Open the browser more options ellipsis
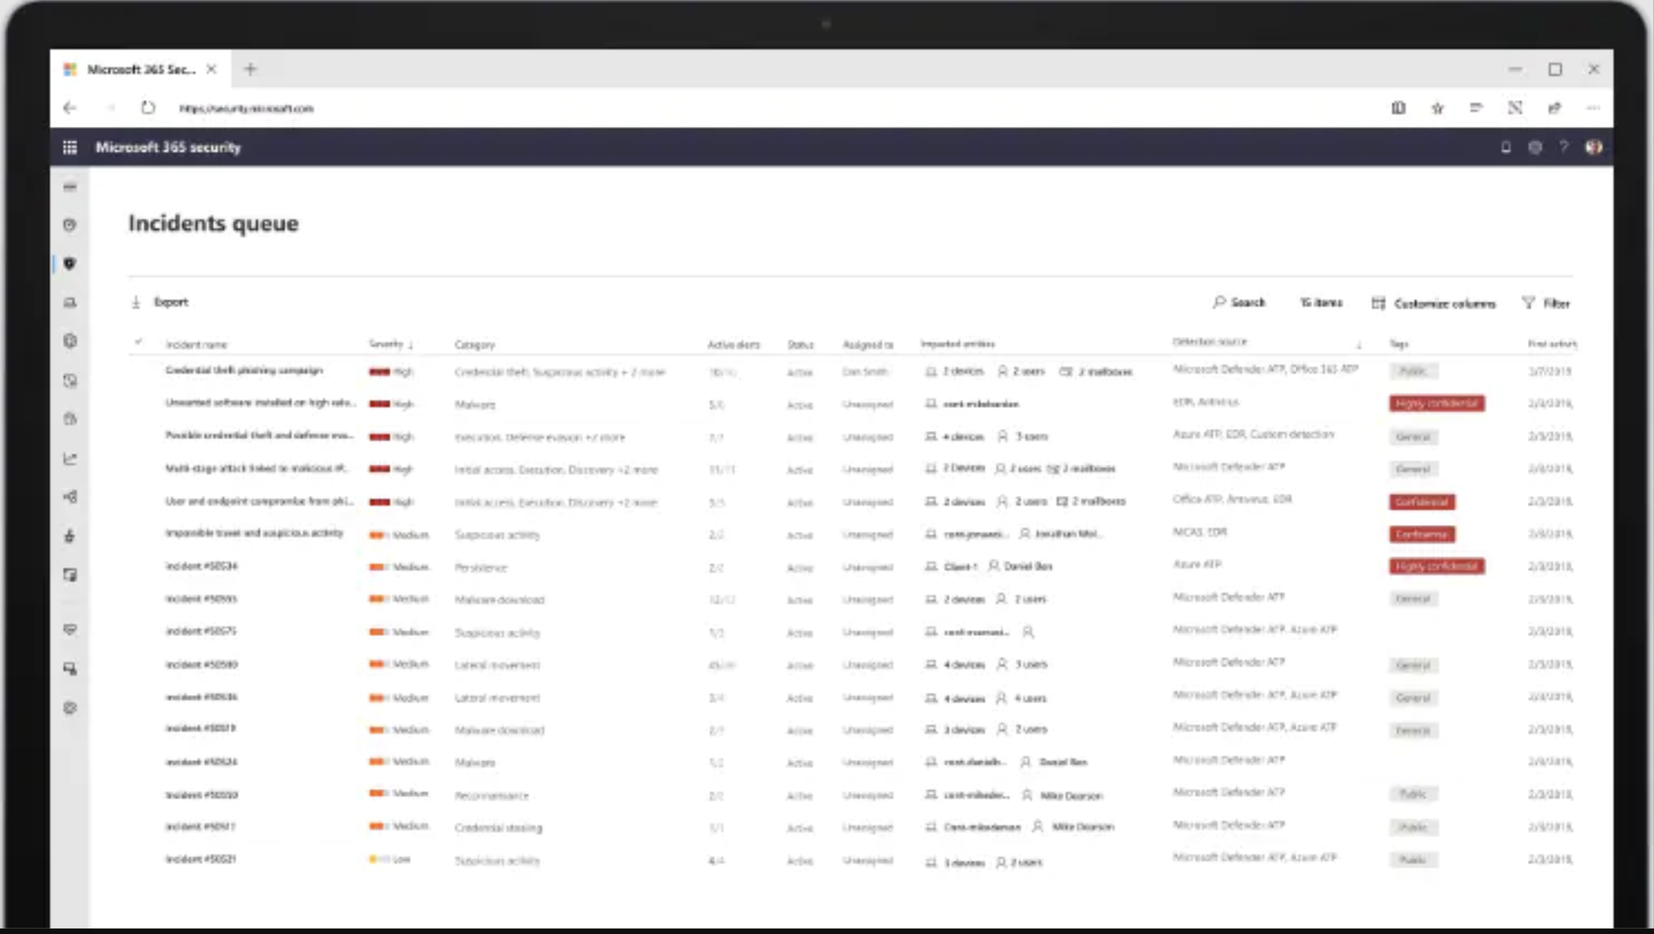The height and width of the screenshot is (934, 1654). pyautogui.click(x=1593, y=108)
